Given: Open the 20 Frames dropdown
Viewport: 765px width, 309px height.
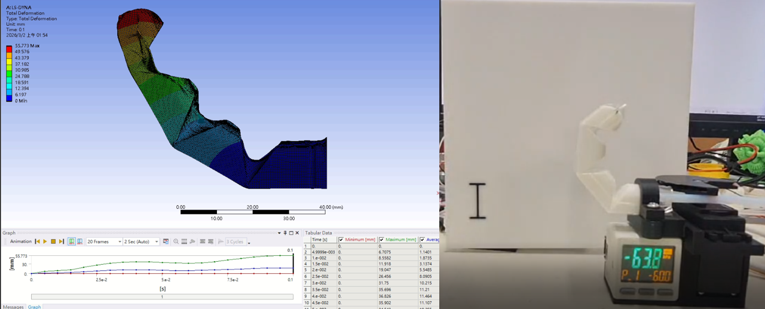Looking at the screenshot, I should [104, 241].
